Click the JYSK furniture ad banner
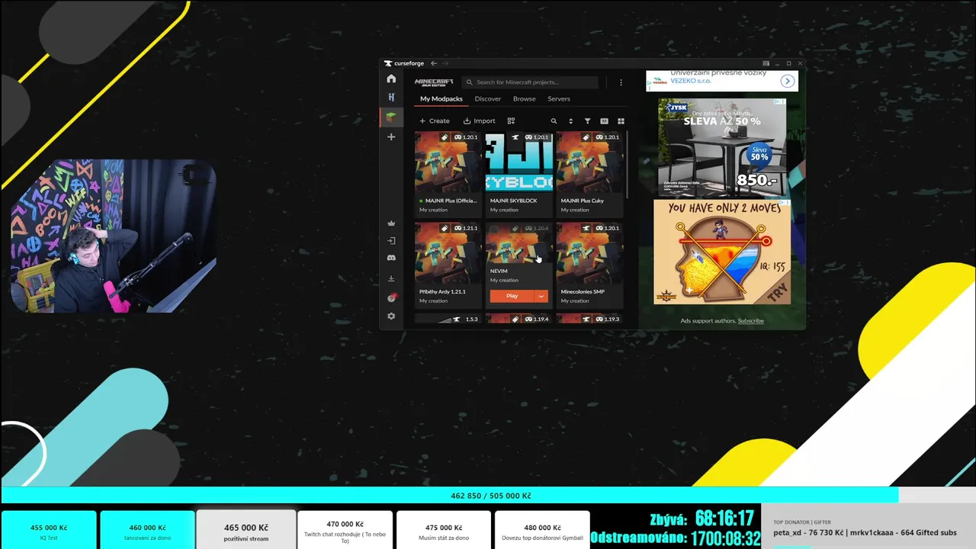976x549 pixels. click(722, 147)
